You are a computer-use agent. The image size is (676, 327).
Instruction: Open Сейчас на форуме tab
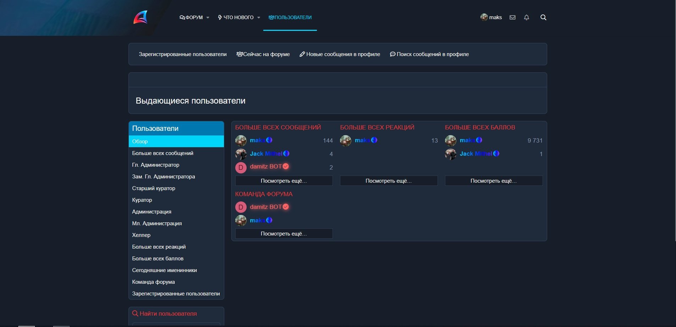point(263,54)
